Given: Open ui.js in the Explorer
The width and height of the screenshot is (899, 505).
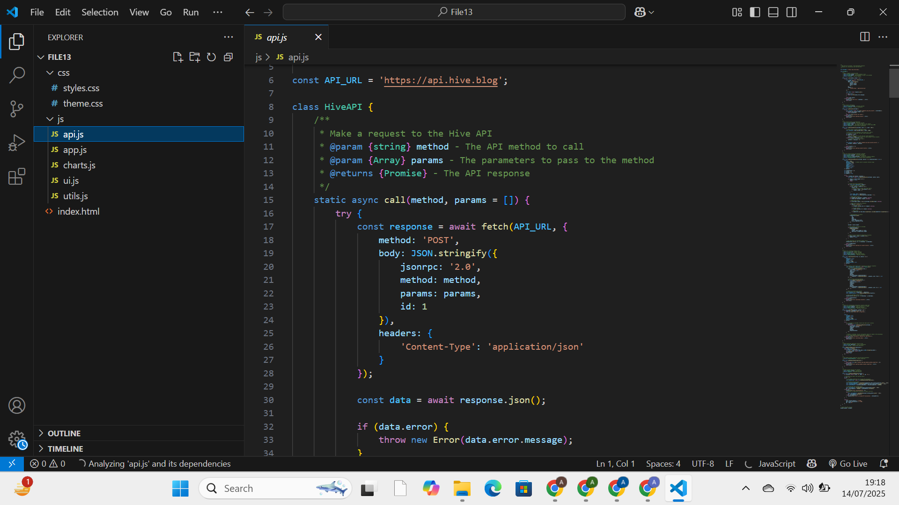Looking at the screenshot, I should click(x=139, y=180).
